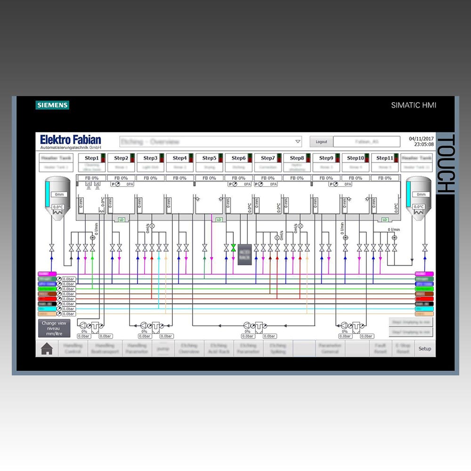Open the Home screen icon
Screen dimensions: 471x471
(x=47, y=349)
